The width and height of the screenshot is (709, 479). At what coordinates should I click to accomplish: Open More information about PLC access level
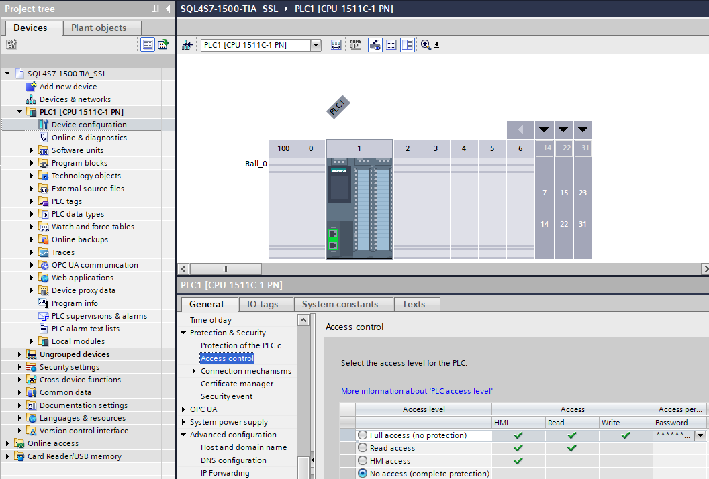click(416, 391)
